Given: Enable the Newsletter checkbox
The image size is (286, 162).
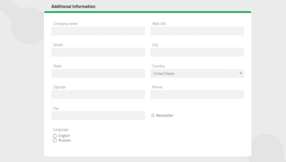Looking at the screenshot, I should pos(153,115).
